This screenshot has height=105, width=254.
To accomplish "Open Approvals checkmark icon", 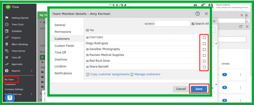I will click(x=7, y=64).
